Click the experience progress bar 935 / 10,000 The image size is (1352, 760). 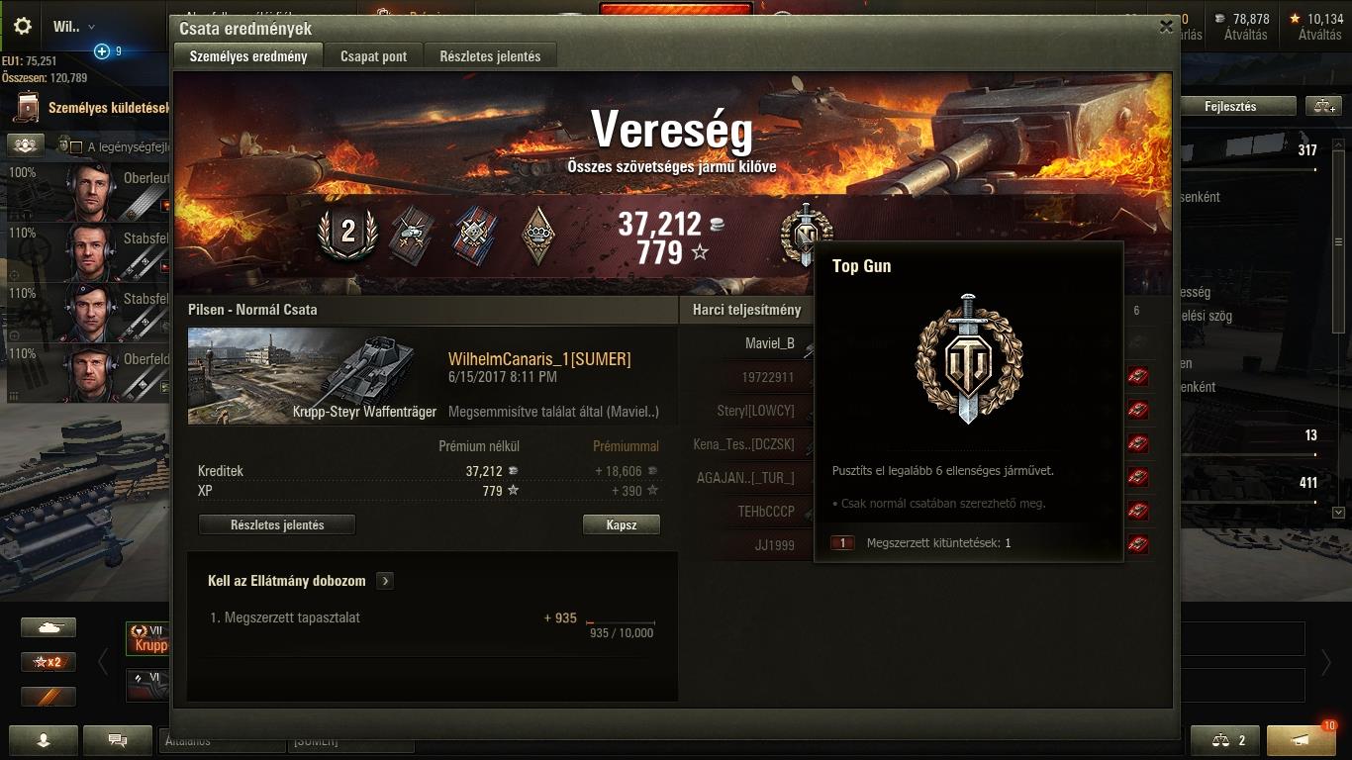coord(621,623)
